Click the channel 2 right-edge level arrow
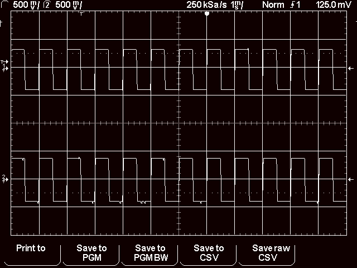Viewport: 357px width, 268px height. [x=351, y=180]
